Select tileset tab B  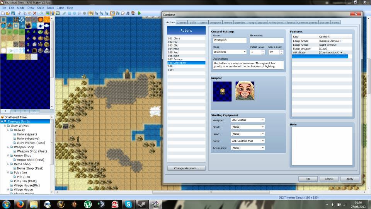[15, 111]
